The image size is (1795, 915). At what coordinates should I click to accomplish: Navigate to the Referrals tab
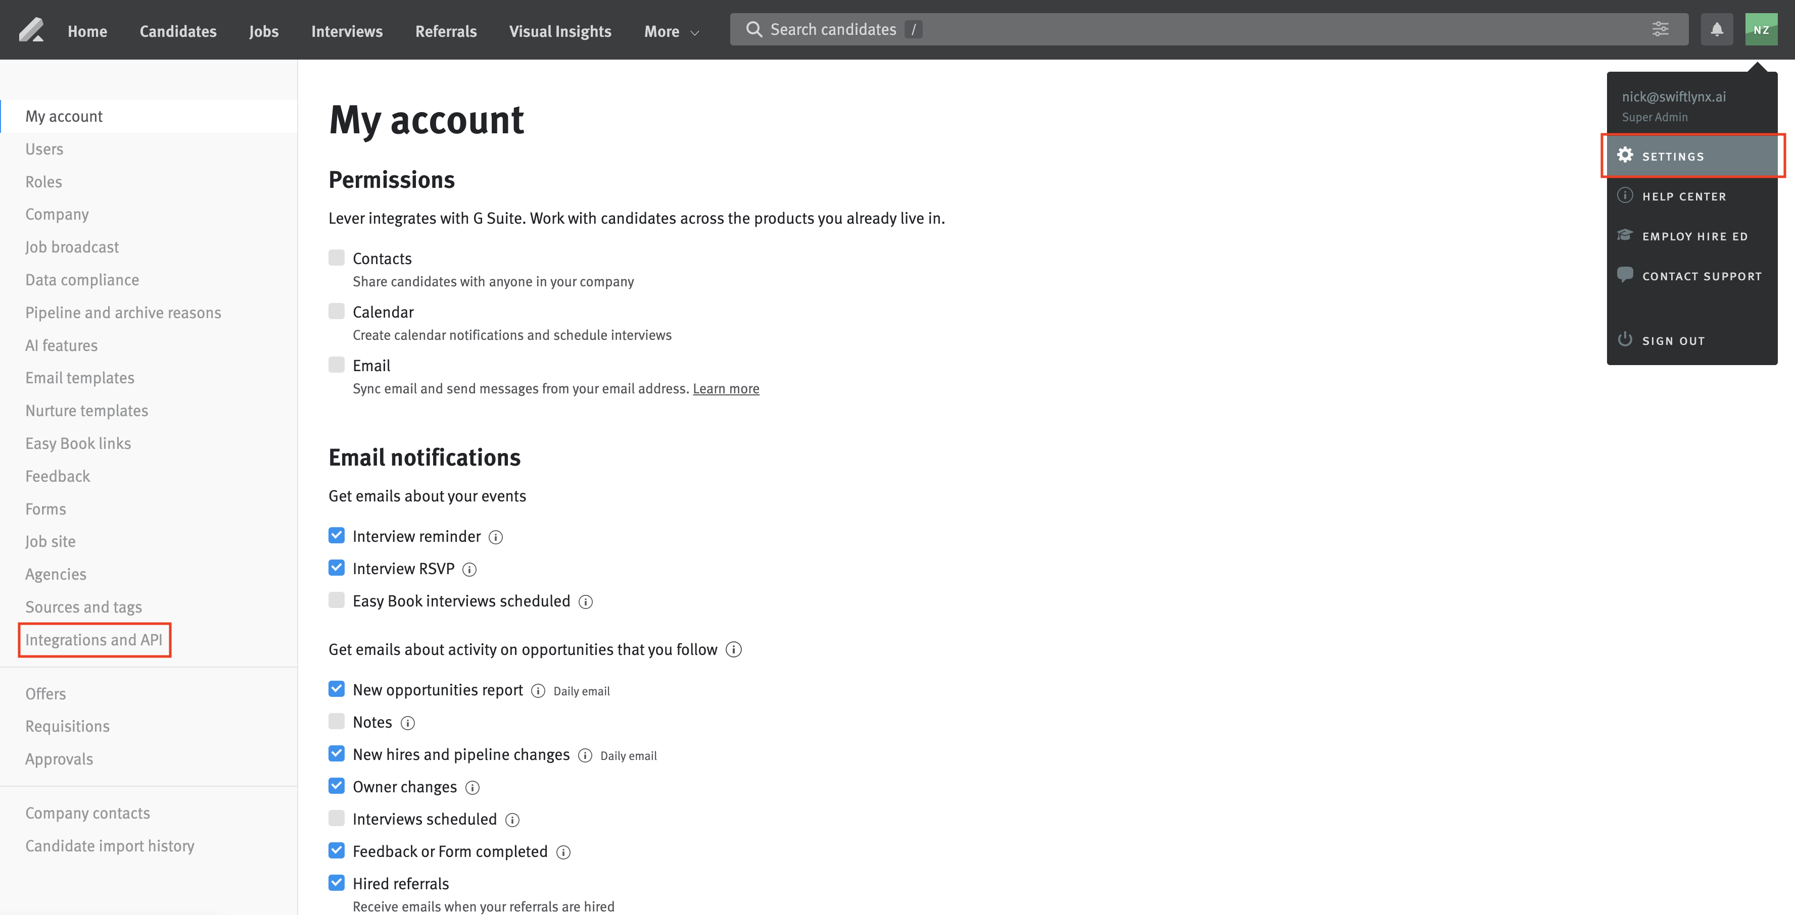click(446, 31)
